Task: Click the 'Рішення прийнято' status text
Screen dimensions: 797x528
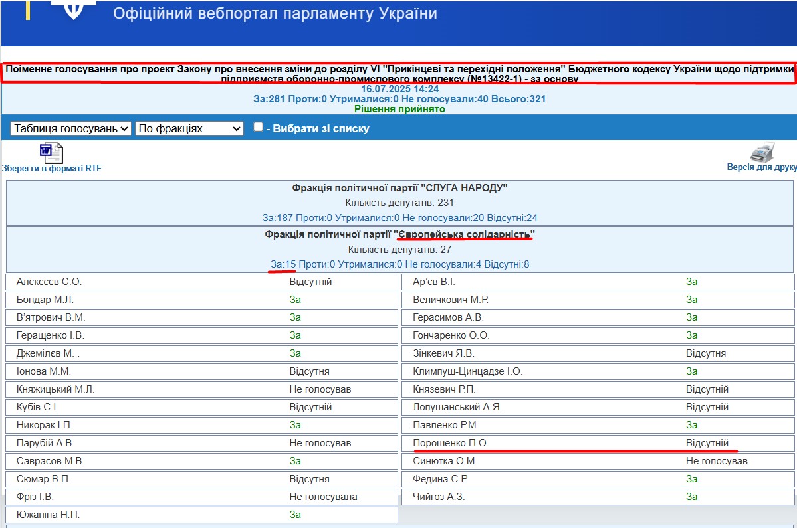Action: (399, 109)
